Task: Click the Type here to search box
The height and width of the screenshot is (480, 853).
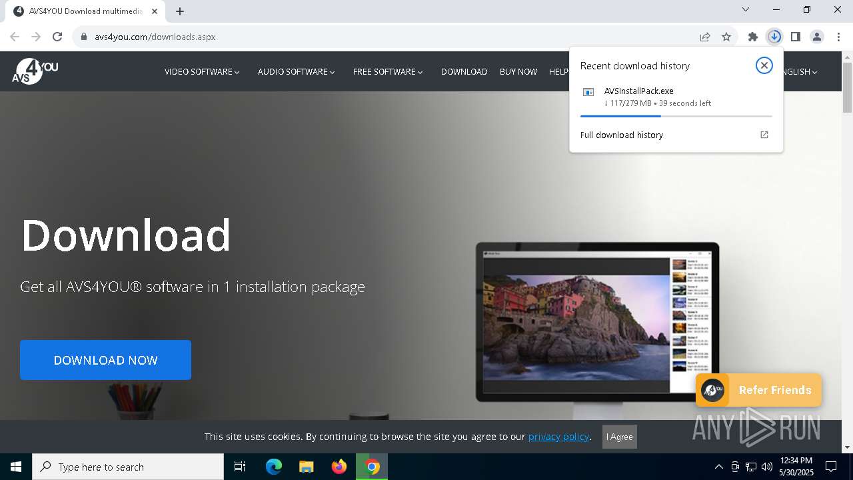Action: (128, 467)
